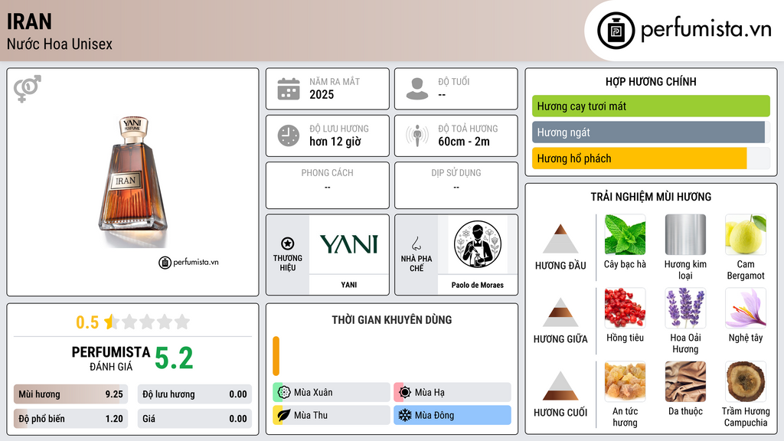Click the Mùa Hạ sun icon
784x441 pixels.
tap(405, 393)
